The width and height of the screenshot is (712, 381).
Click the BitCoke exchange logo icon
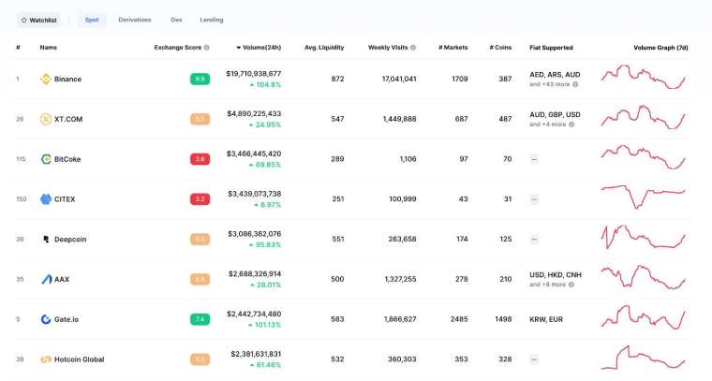tap(45, 159)
